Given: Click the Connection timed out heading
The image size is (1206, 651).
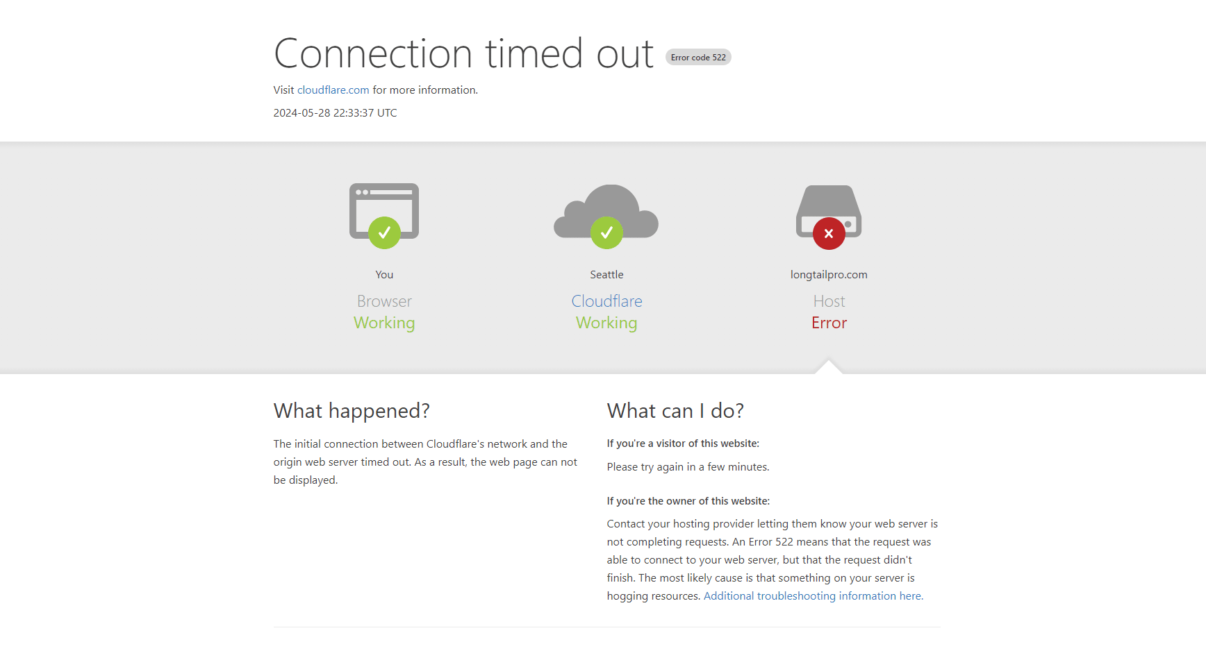Looking at the screenshot, I should point(463,53).
